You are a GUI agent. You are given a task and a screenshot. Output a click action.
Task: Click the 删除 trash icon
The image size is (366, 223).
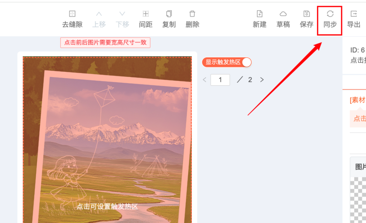pos(192,14)
